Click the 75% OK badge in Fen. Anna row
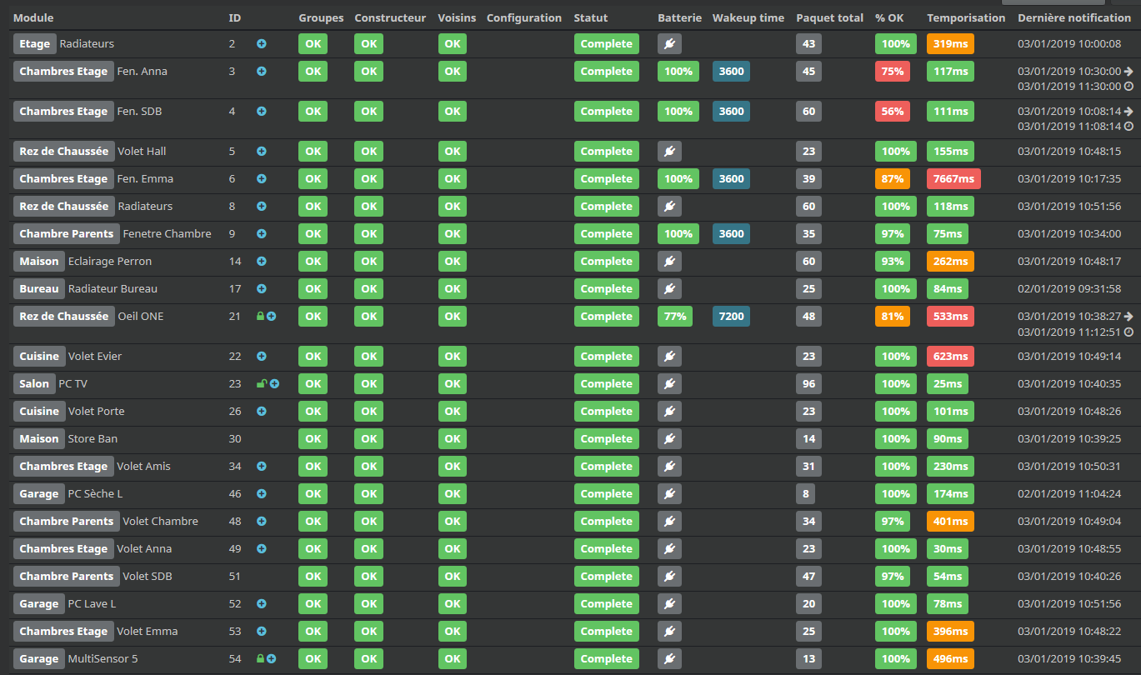Screen dimensions: 1141x675 pos(893,72)
